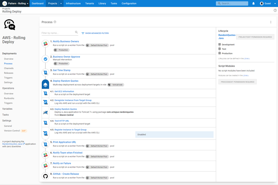Image resolution: width=278 pixels, height=185 pixels.
Task: Click the Projects breadcrumb above Rolling Deploy
Action: pos(6,9)
